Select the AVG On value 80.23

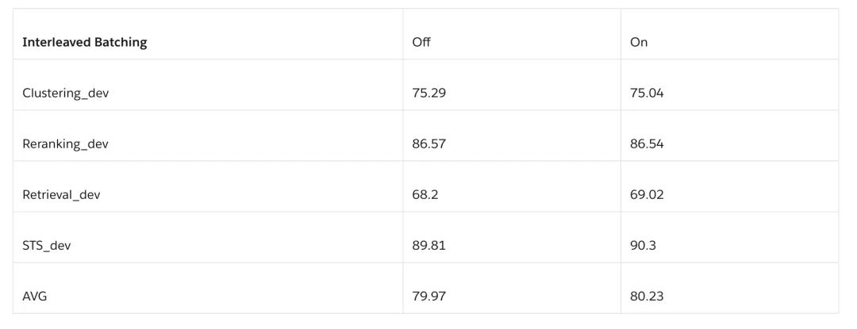click(x=647, y=296)
